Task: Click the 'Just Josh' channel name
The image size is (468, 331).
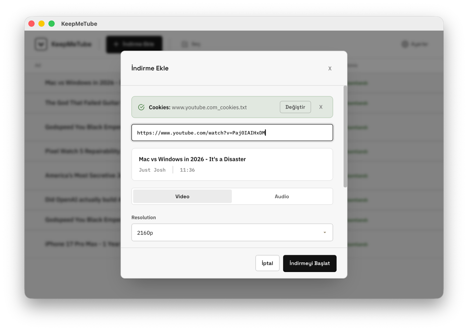Action: click(x=152, y=170)
